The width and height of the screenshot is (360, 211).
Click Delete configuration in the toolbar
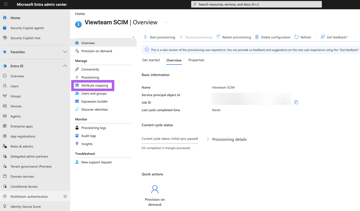pos(273,37)
